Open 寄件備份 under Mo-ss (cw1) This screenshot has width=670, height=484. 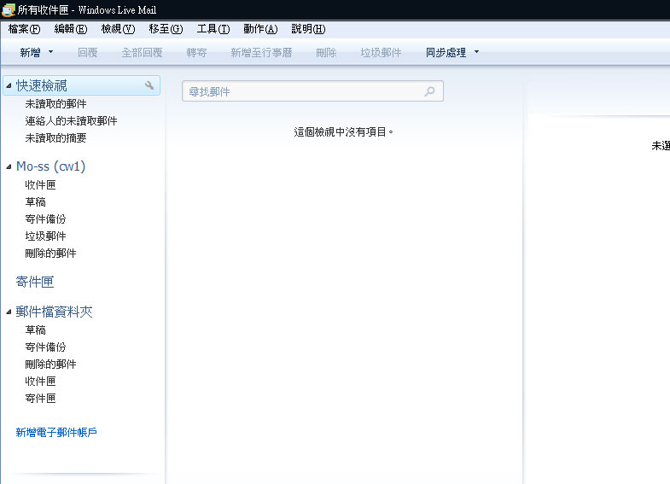point(46,219)
